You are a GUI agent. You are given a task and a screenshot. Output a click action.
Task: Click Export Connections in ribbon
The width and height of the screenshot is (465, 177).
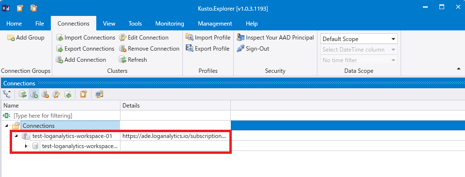85,48
